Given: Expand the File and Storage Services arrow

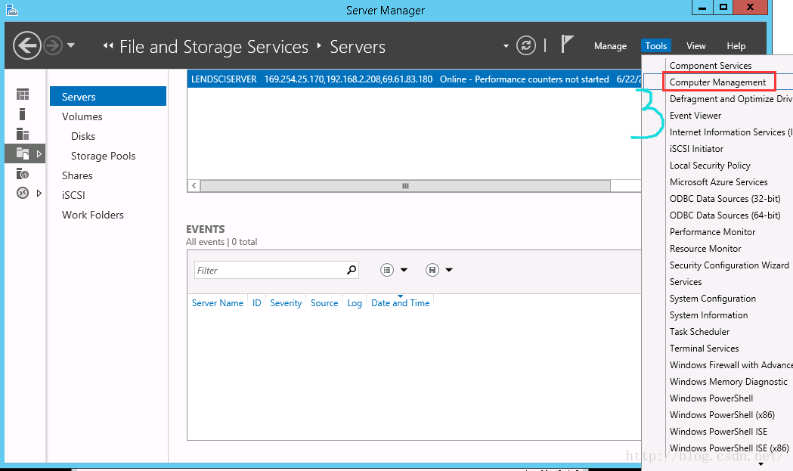Looking at the screenshot, I should pyautogui.click(x=39, y=153).
